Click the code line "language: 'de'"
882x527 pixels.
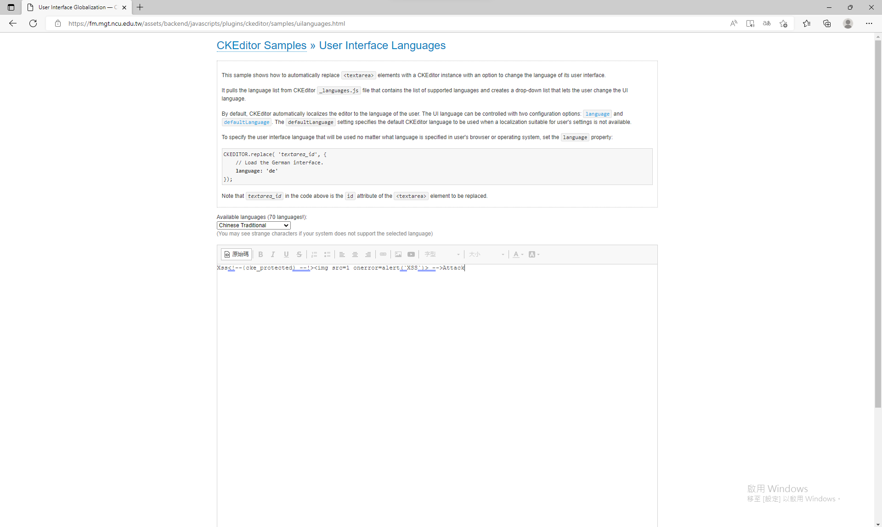pyautogui.click(x=257, y=171)
